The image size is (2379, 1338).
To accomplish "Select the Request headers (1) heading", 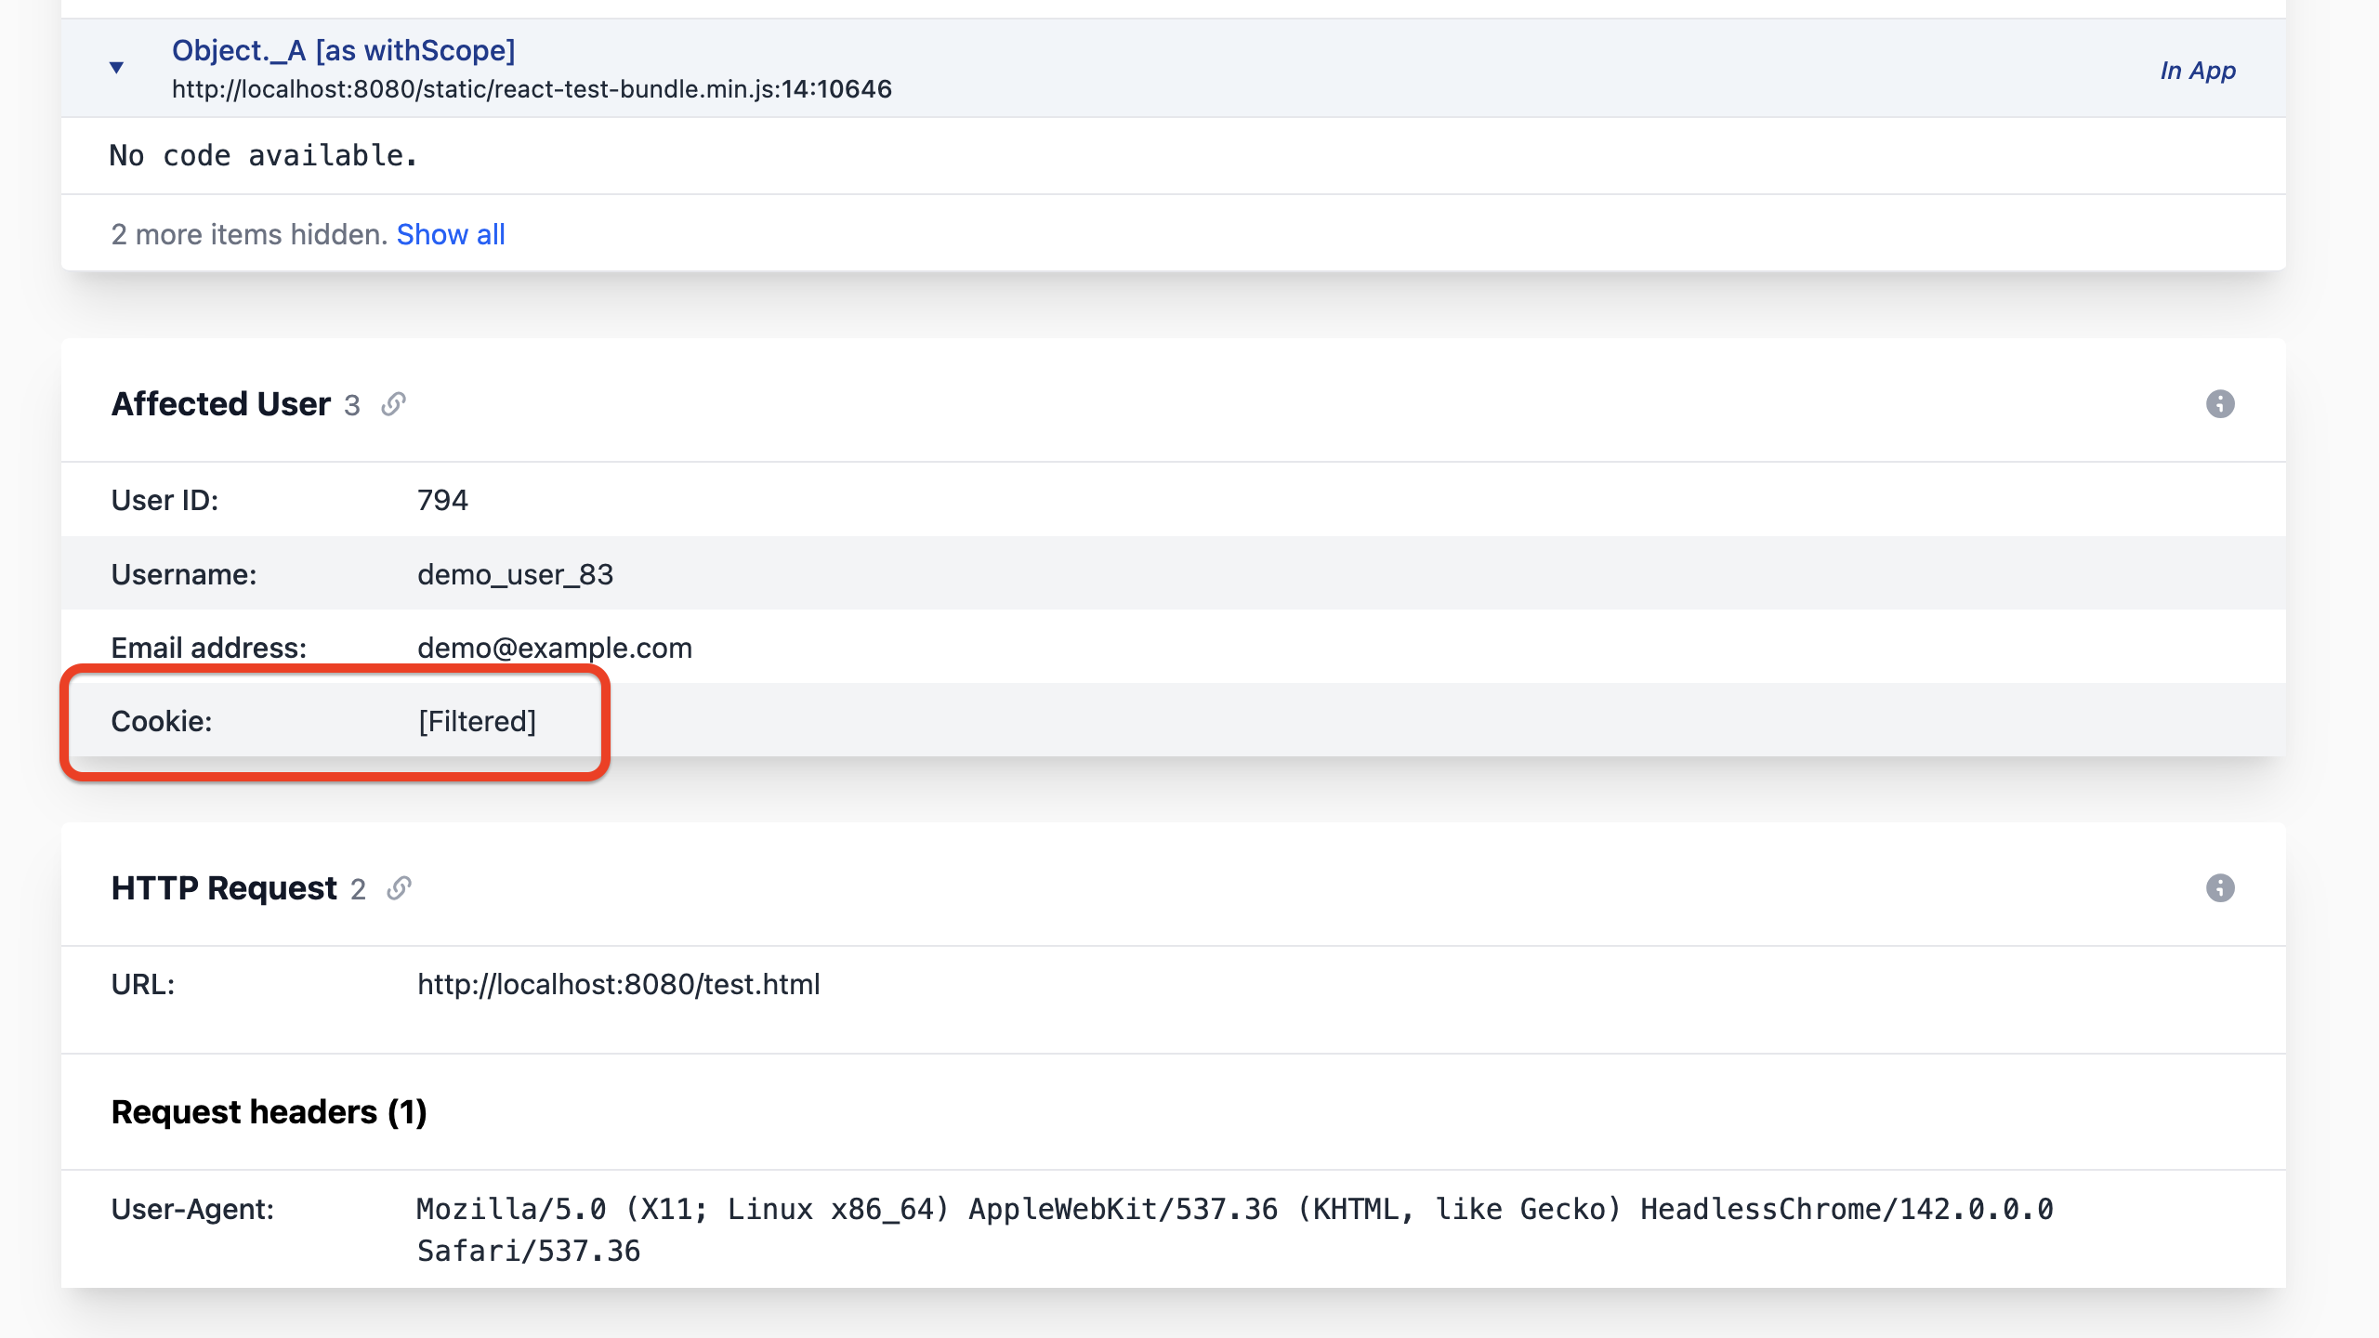I will click(x=269, y=1111).
